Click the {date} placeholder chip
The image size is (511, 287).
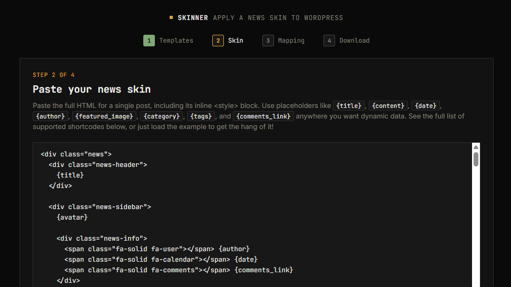[425, 106]
